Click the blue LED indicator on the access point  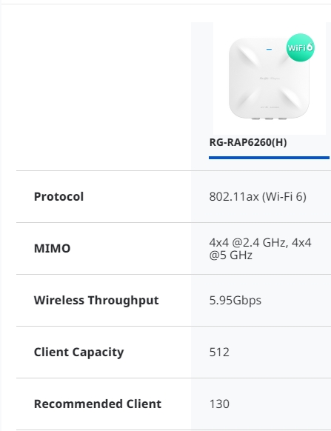(269, 49)
